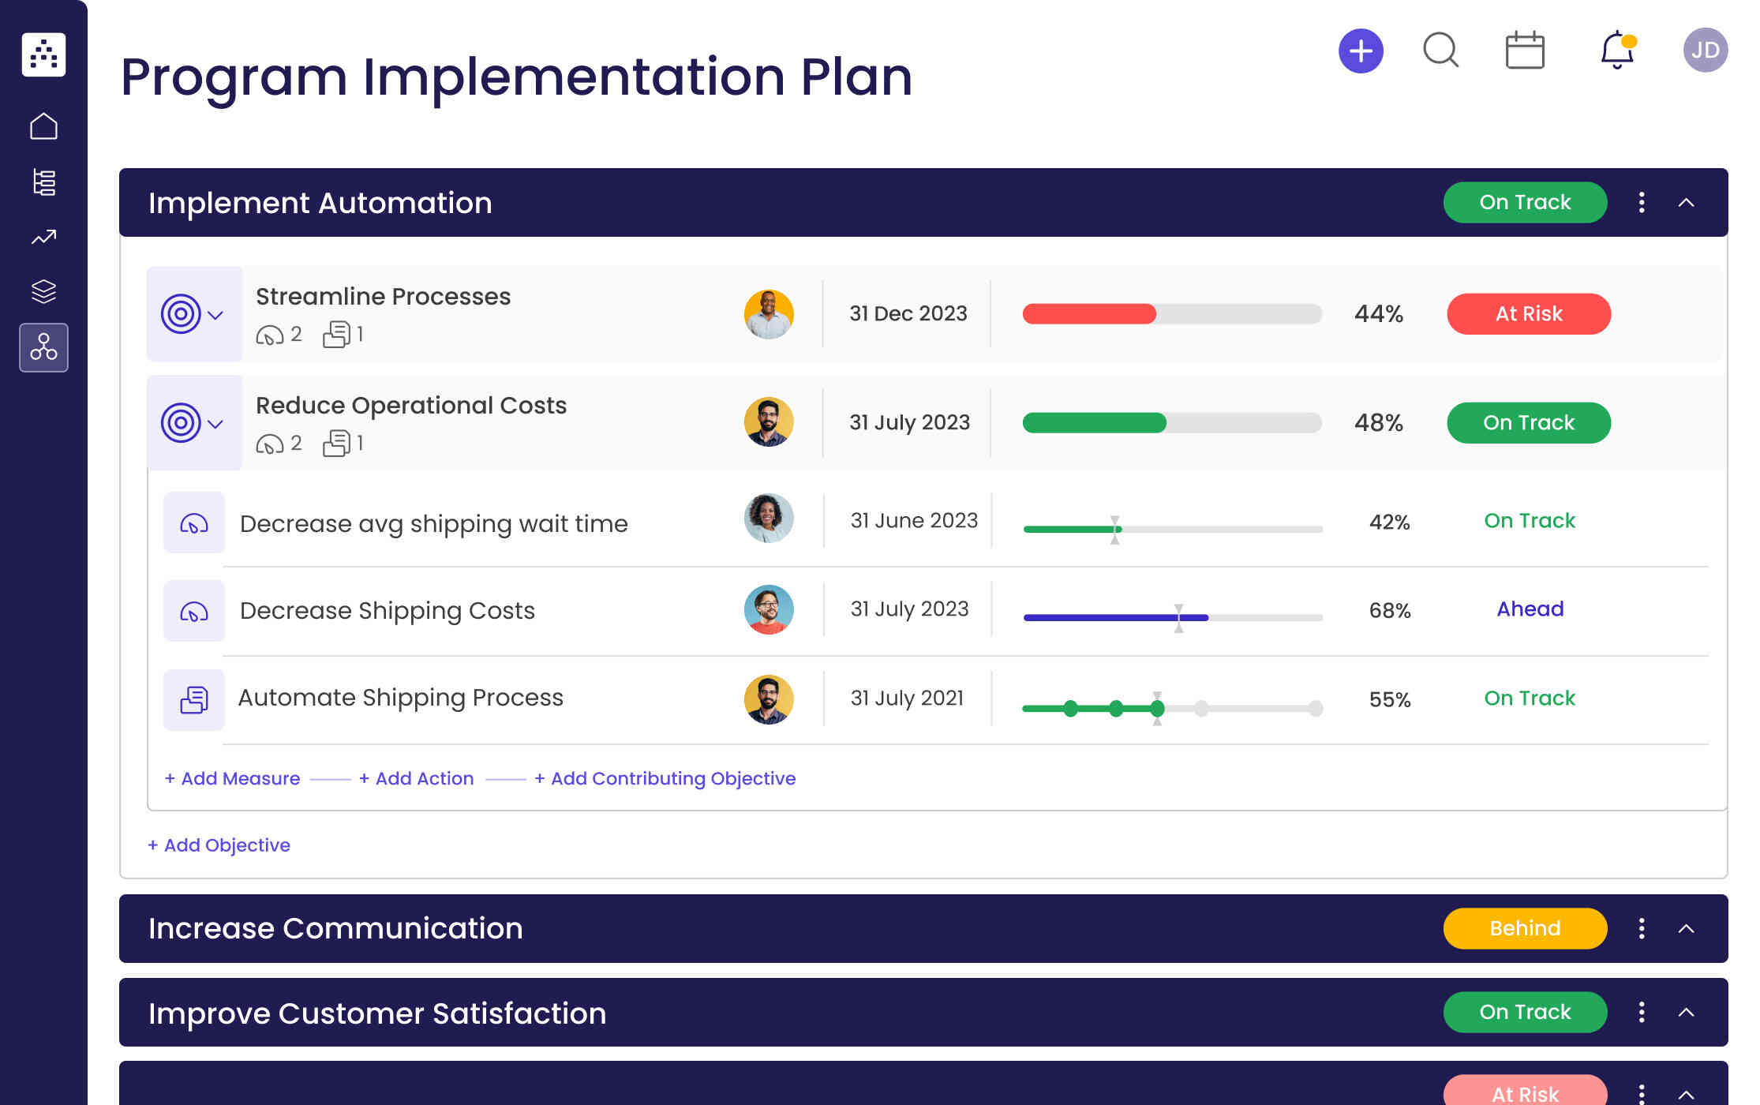Toggle the Reduce Operational Costs objective chevron
1760x1105 pixels.
(216, 422)
